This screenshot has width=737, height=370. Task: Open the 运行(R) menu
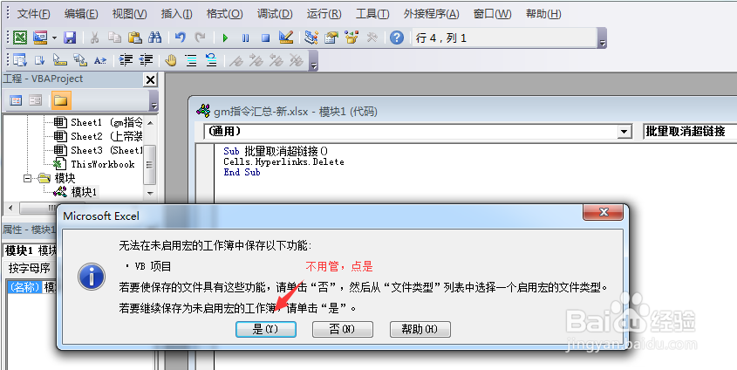tap(324, 14)
